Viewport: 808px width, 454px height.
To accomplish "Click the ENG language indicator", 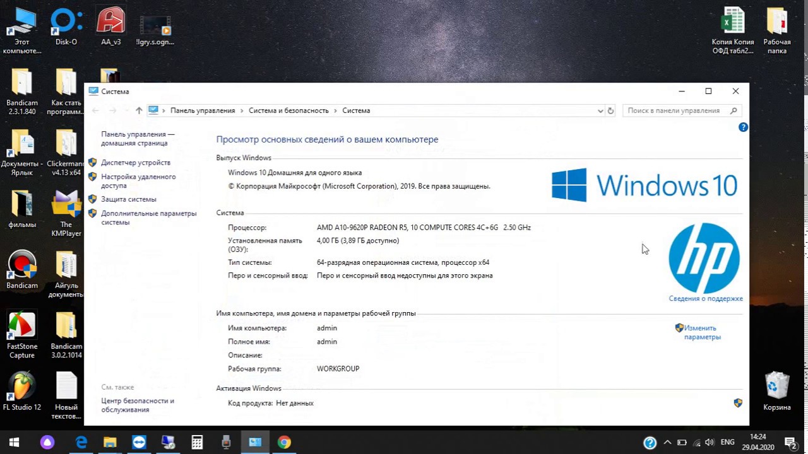I will click(727, 442).
